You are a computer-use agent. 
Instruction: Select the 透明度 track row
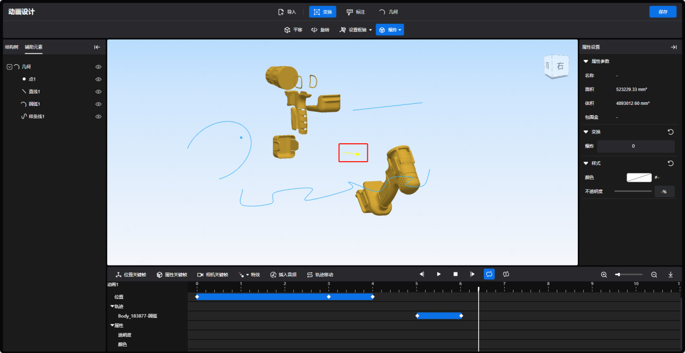[x=125, y=335]
